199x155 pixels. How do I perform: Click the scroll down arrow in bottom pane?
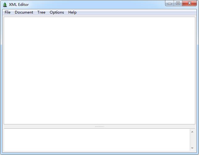192,148
